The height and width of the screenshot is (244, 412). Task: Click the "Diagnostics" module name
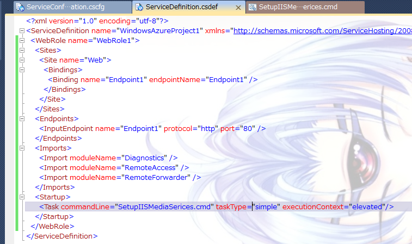tap(144, 158)
